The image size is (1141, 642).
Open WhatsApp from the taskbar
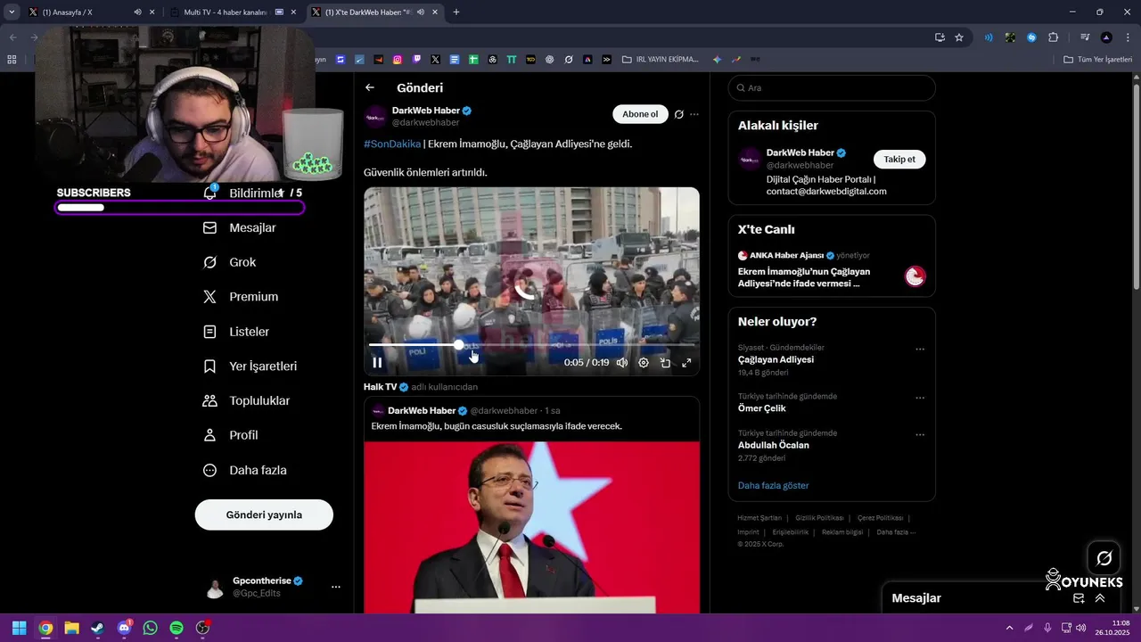pos(150,628)
